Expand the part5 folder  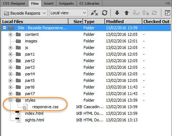tap(10, 81)
